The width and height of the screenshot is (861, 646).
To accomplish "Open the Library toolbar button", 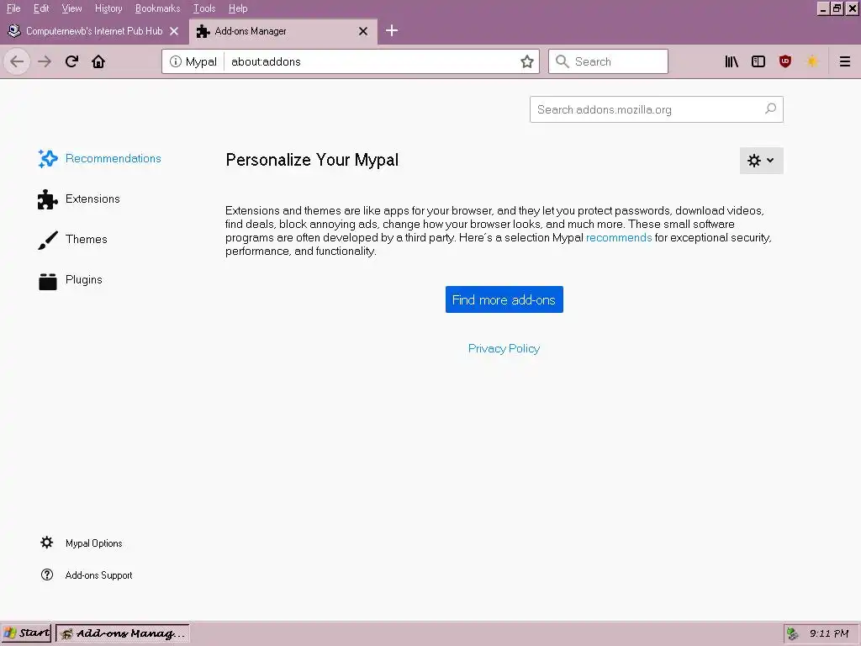I will click(x=732, y=61).
